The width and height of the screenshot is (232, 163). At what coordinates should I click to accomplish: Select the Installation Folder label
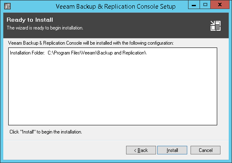pos(27,53)
